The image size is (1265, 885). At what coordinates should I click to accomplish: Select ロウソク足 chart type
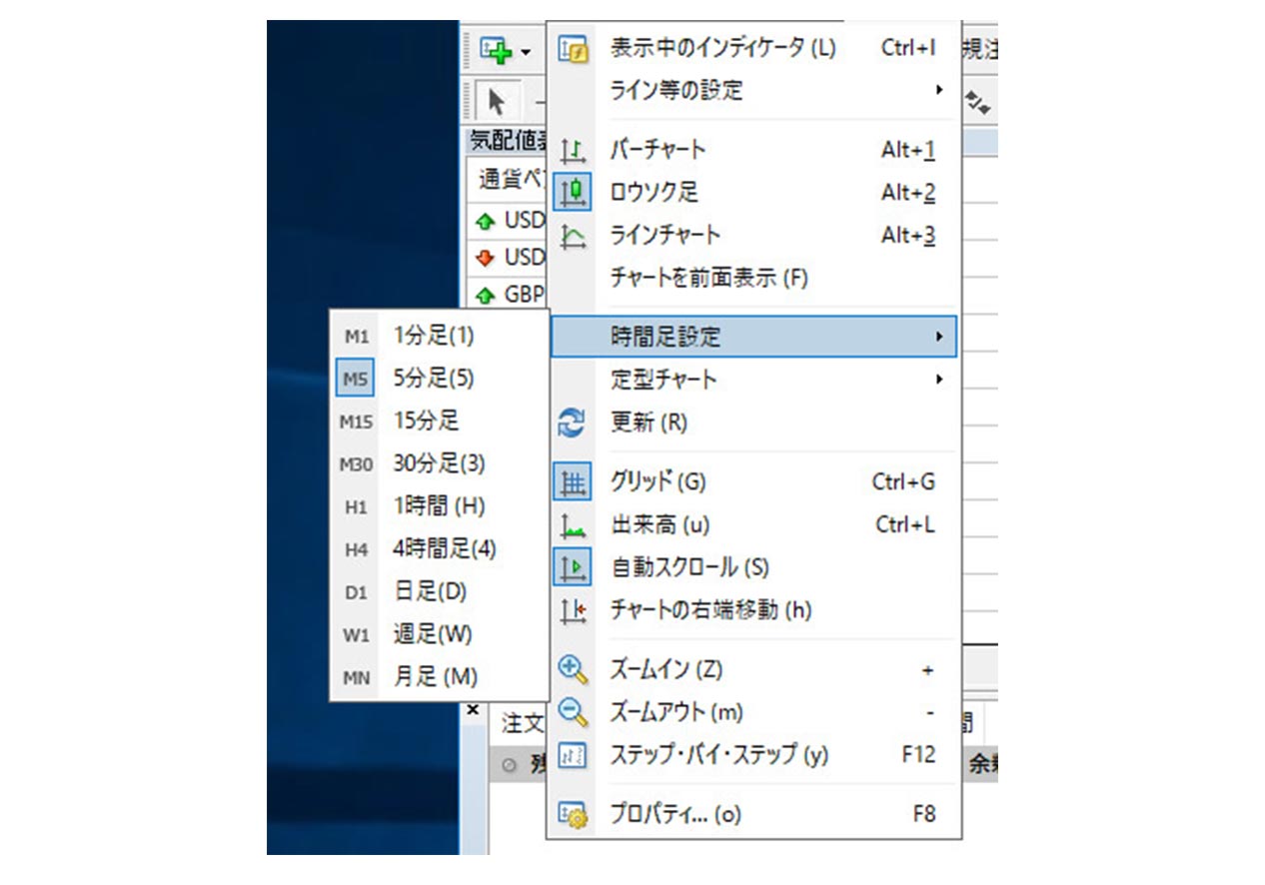753,192
